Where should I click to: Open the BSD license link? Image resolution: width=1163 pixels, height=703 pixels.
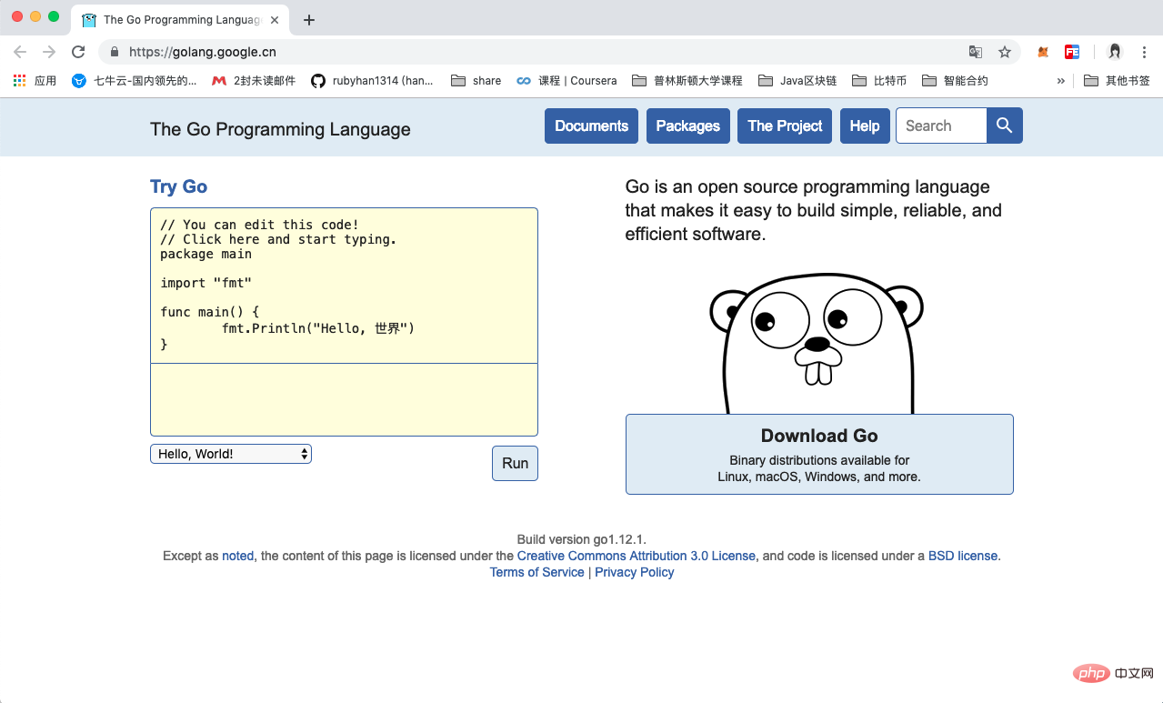963,556
